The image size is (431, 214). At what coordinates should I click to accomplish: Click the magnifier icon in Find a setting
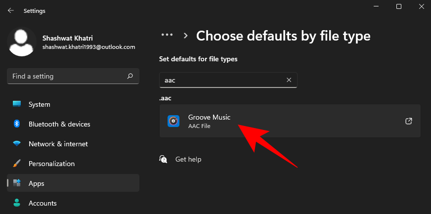[130, 76]
